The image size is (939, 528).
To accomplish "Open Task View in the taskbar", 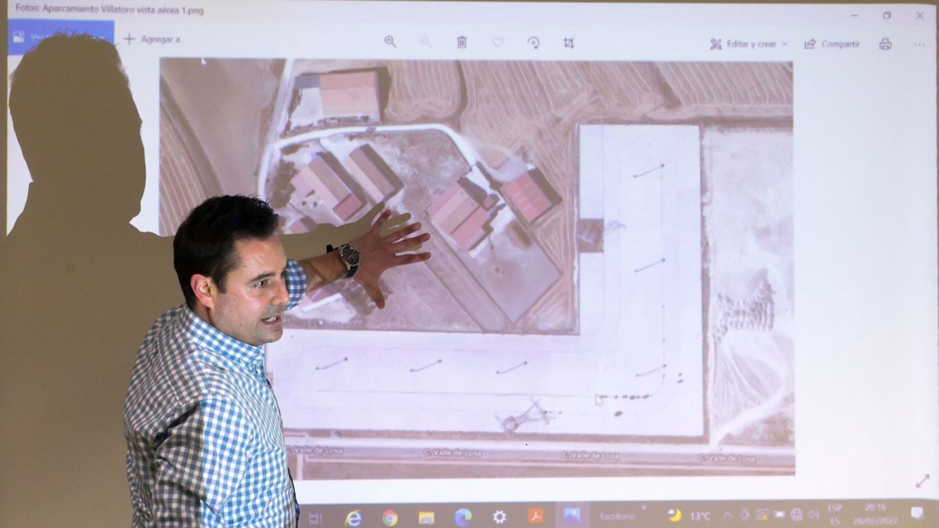I will [x=315, y=518].
